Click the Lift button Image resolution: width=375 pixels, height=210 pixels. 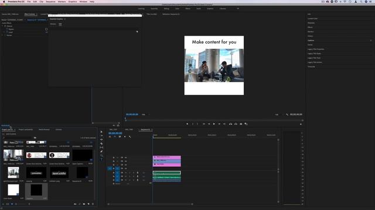click(230, 124)
